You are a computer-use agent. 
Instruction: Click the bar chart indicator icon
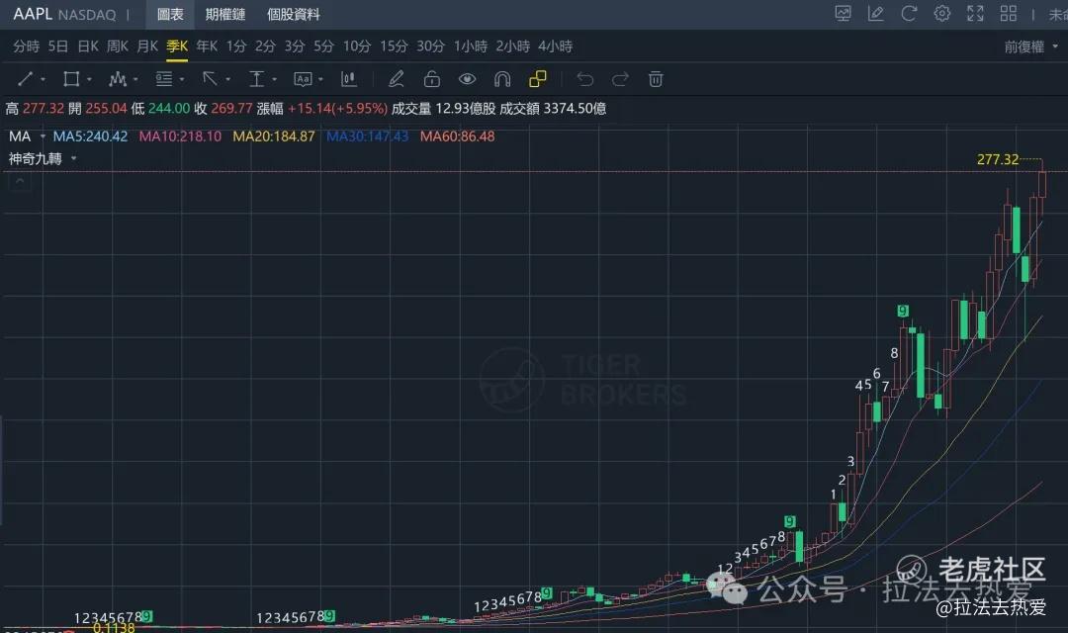point(349,79)
